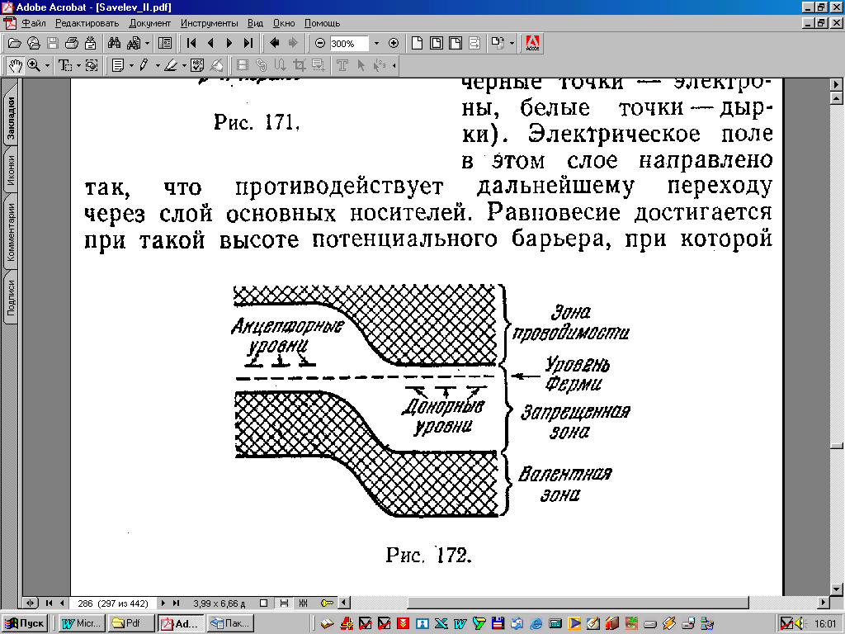This screenshot has height=634, width=845.
Task: Open the Инструменты menu
Action: (209, 23)
